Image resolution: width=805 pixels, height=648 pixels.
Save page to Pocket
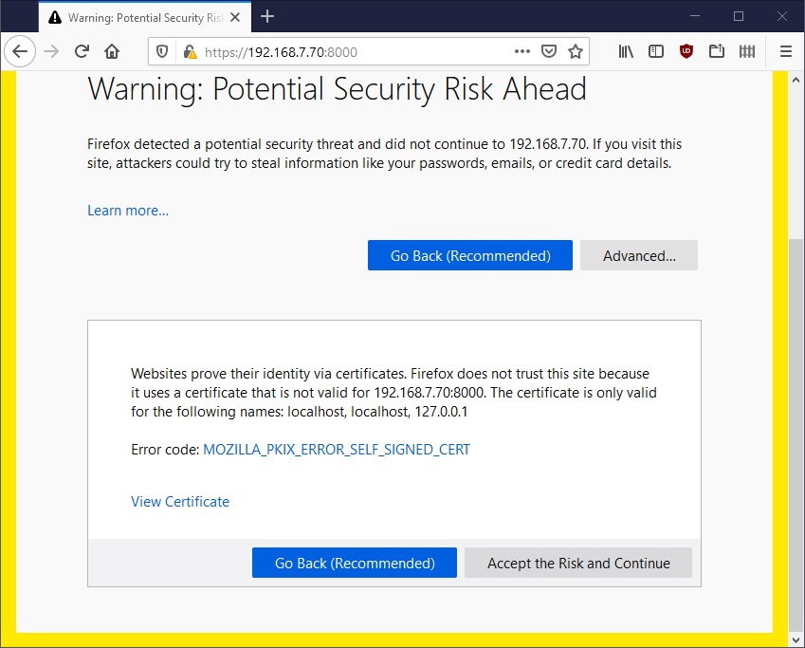(549, 51)
